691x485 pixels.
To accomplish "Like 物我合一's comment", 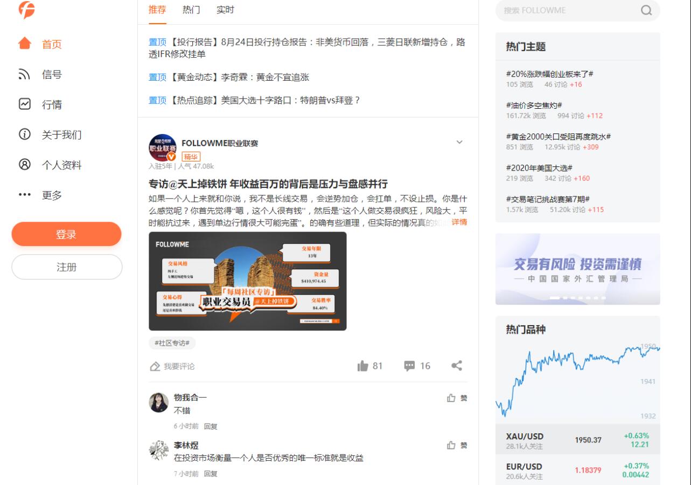I will coord(451,398).
